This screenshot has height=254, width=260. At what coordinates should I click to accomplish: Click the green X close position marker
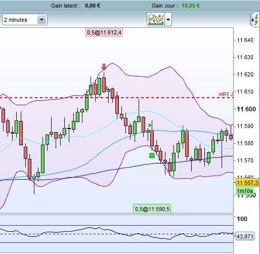pyautogui.click(x=152, y=155)
